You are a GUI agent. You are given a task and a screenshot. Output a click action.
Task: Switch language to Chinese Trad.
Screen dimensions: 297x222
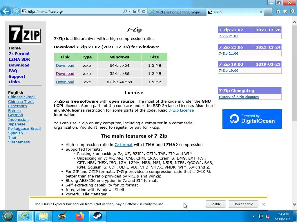coord(21,101)
